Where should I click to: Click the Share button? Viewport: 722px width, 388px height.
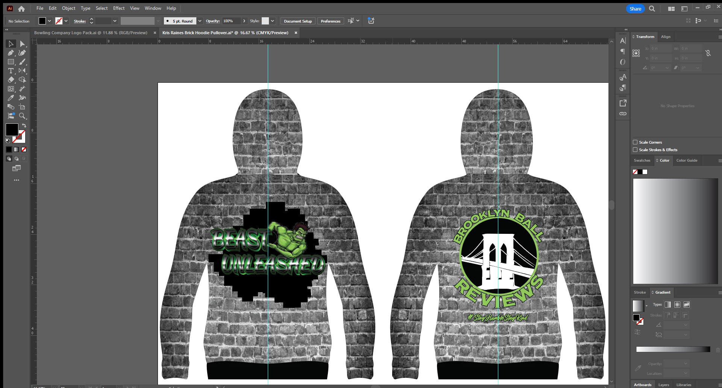[x=635, y=9]
